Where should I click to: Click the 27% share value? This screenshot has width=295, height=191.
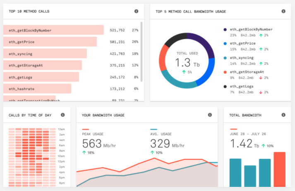click(x=135, y=30)
